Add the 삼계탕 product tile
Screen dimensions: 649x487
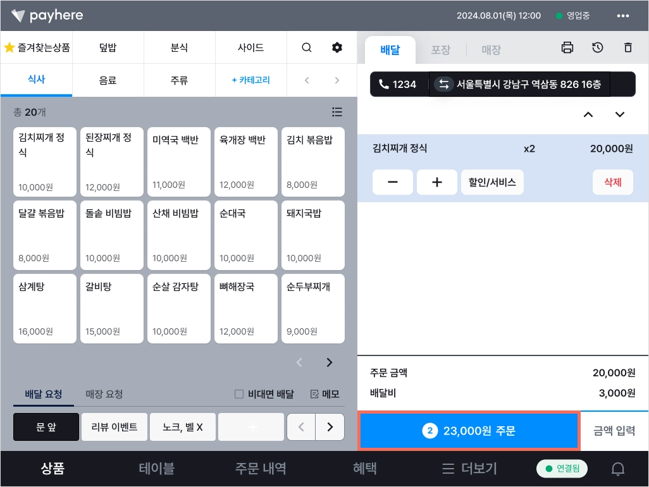coord(45,309)
